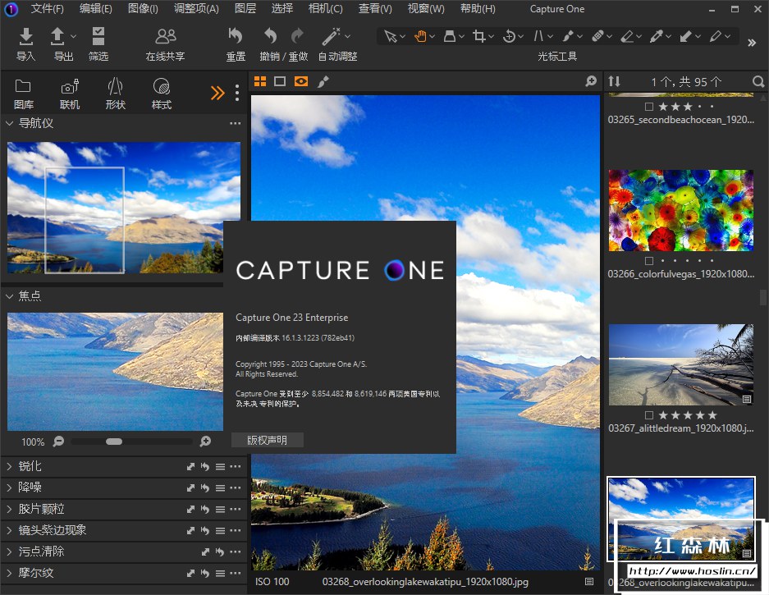
Task: Click the Copyright notice (版权声明) button
Action: [x=268, y=440]
